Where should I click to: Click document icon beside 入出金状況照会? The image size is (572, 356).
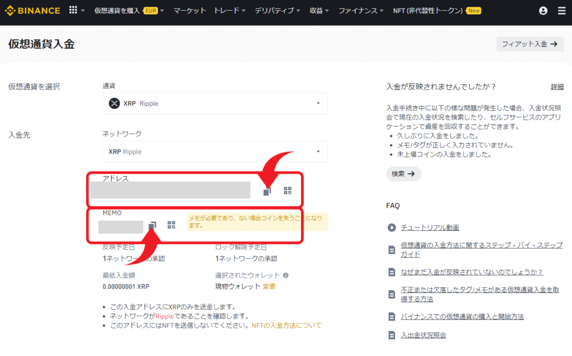392,335
